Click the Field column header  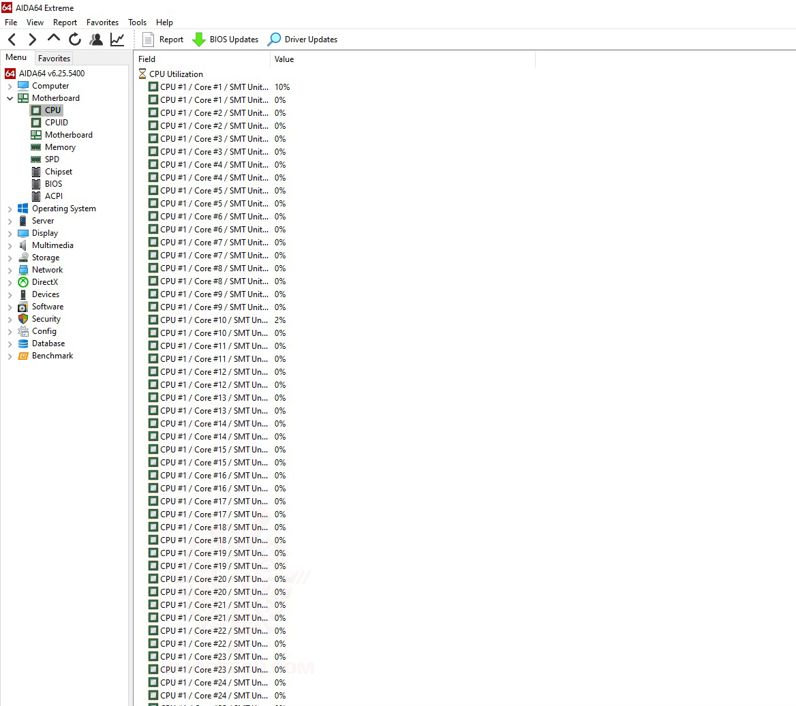click(202, 59)
